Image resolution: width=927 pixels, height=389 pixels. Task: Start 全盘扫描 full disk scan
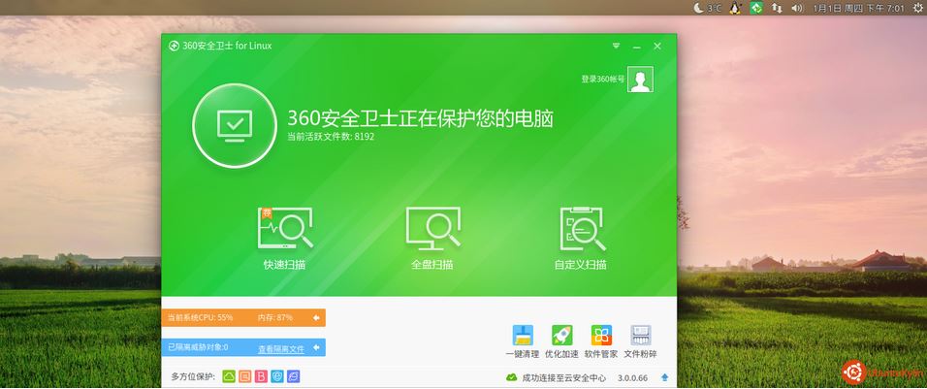tap(432, 238)
